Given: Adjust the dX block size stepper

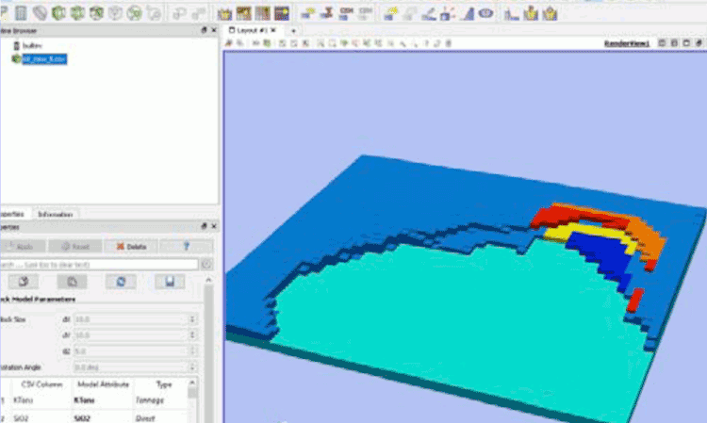Looking at the screenshot, I should [193, 319].
